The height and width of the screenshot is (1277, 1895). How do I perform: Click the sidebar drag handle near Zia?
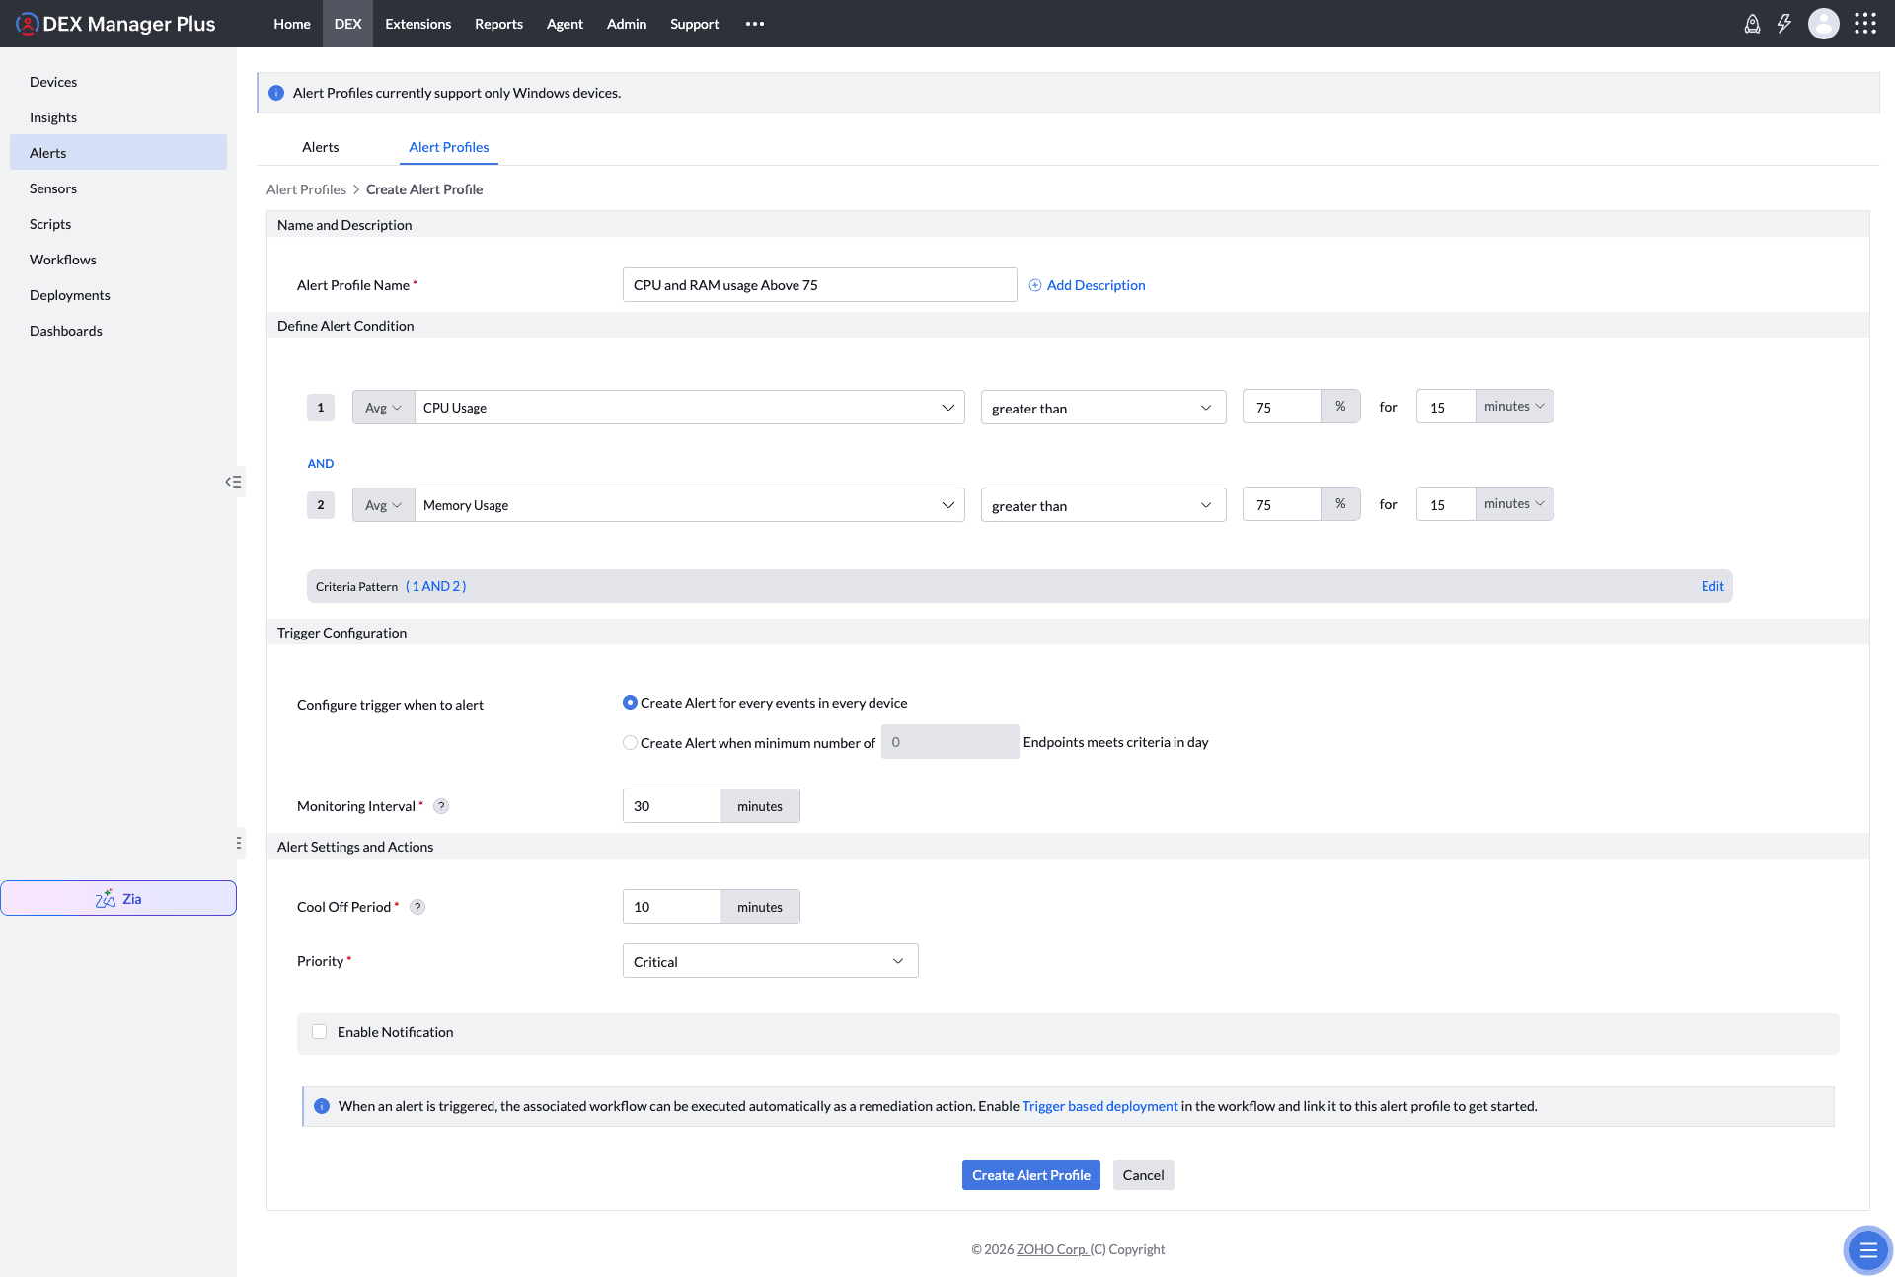click(x=238, y=843)
